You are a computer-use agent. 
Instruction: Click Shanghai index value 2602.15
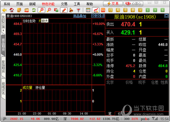[x=17, y=119]
